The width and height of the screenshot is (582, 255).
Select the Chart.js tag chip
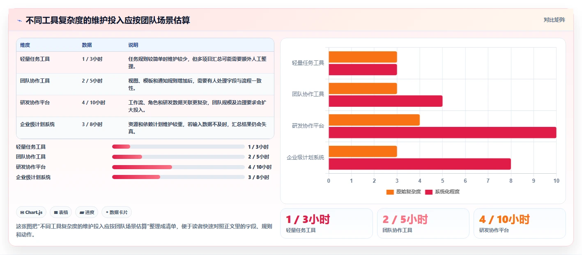click(x=32, y=212)
